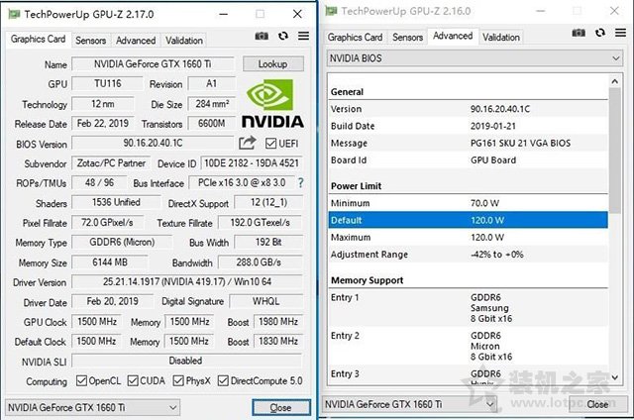
Task: Click camera icon in GPU-Z 2.16.0 window
Action: [579, 33]
